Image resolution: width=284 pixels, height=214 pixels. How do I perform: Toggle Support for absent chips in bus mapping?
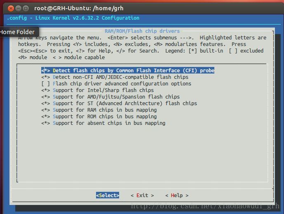tap(103, 123)
